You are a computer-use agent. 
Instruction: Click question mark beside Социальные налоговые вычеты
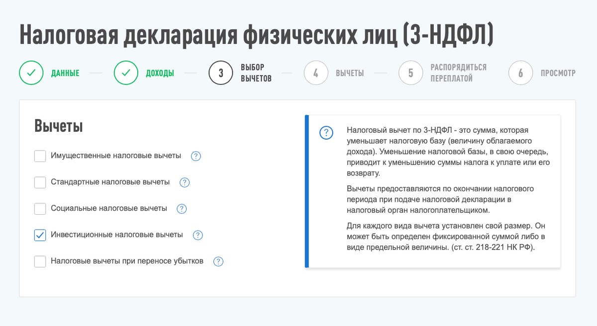click(182, 209)
